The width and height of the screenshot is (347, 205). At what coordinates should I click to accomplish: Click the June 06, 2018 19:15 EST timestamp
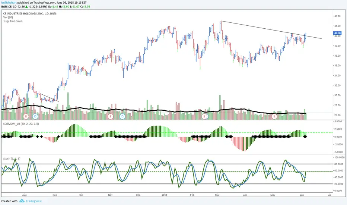(72, 3)
